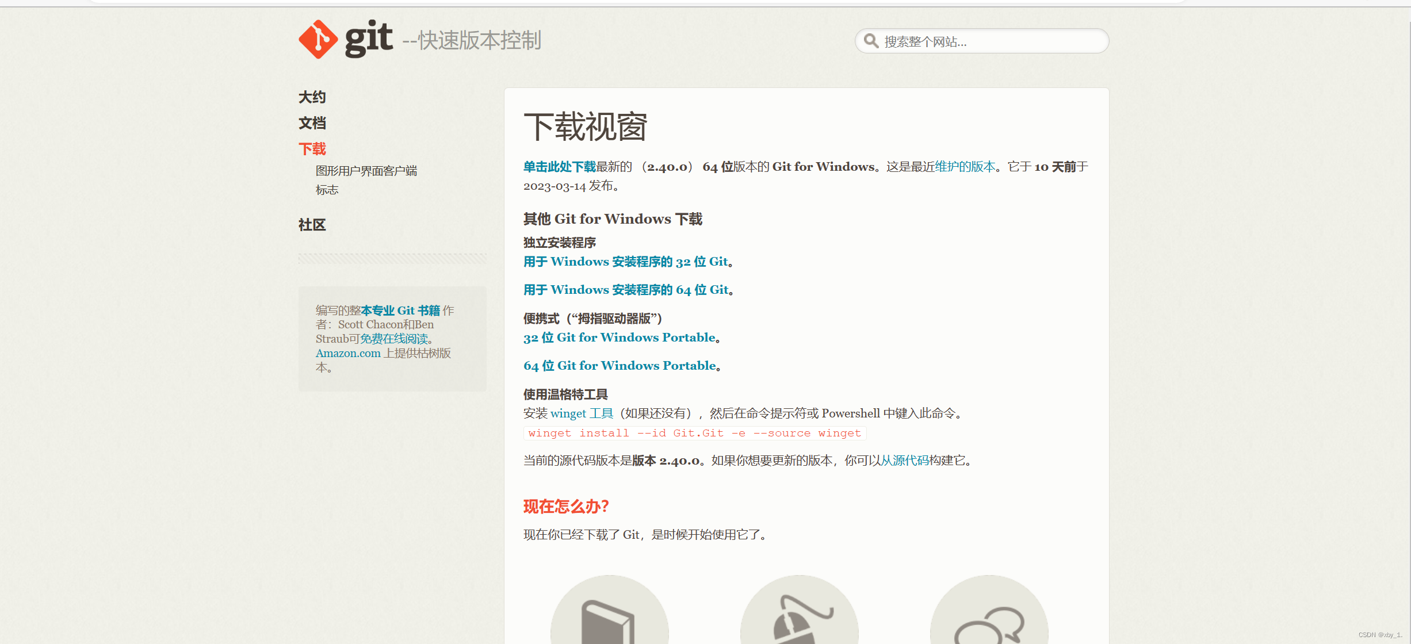This screenshot has height=644, width=1411.
Task: Open 64 位 Git for Windows Portable link
Action: [620, 366]
